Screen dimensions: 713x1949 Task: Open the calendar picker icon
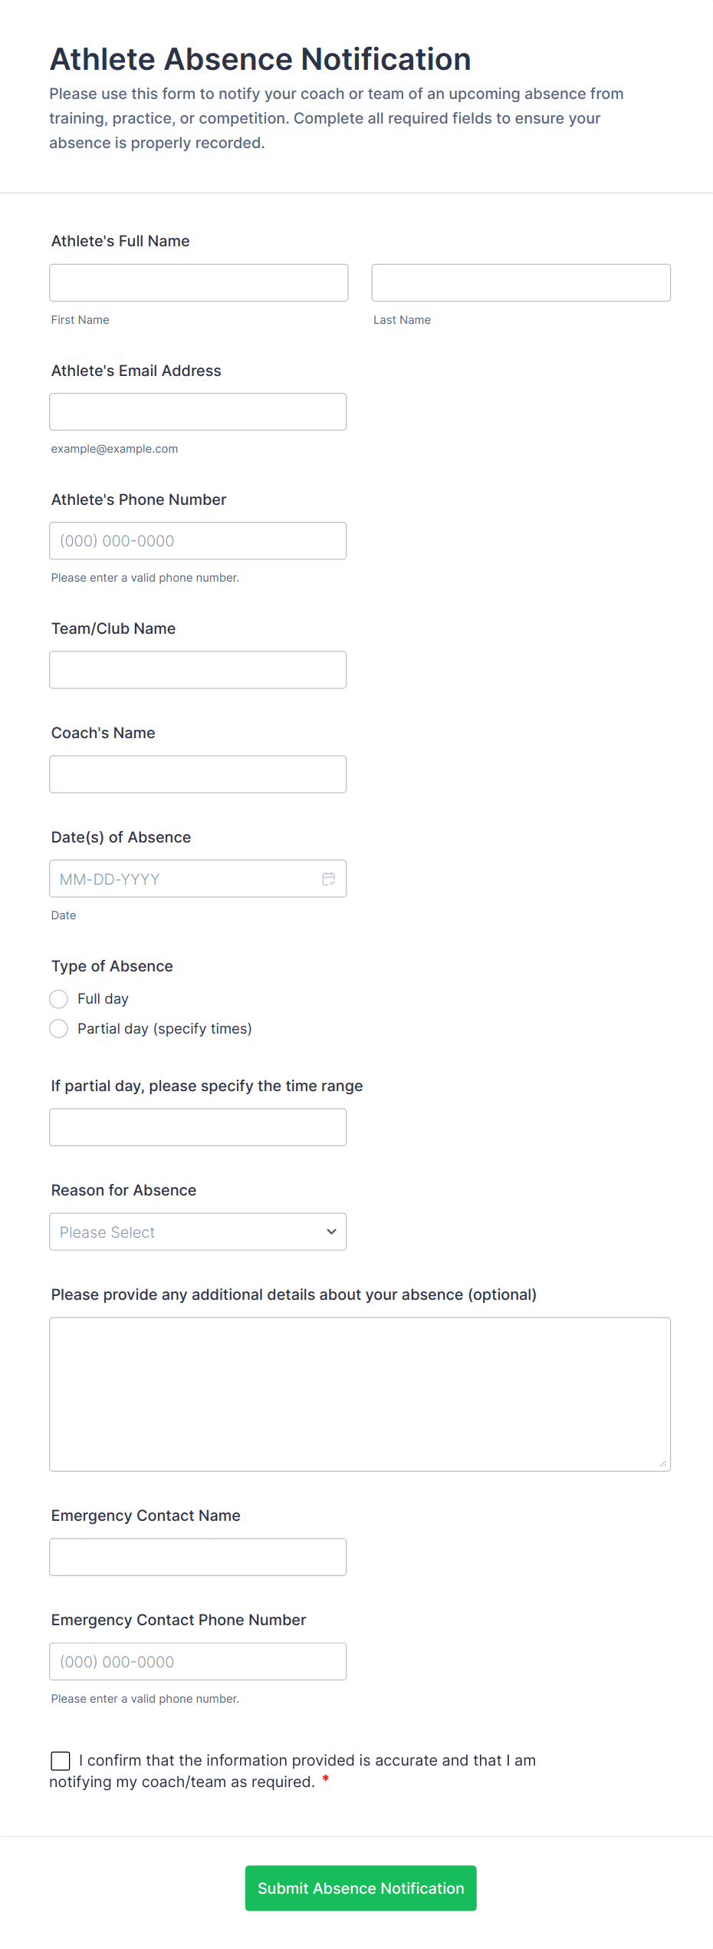[x=329, y=879]
